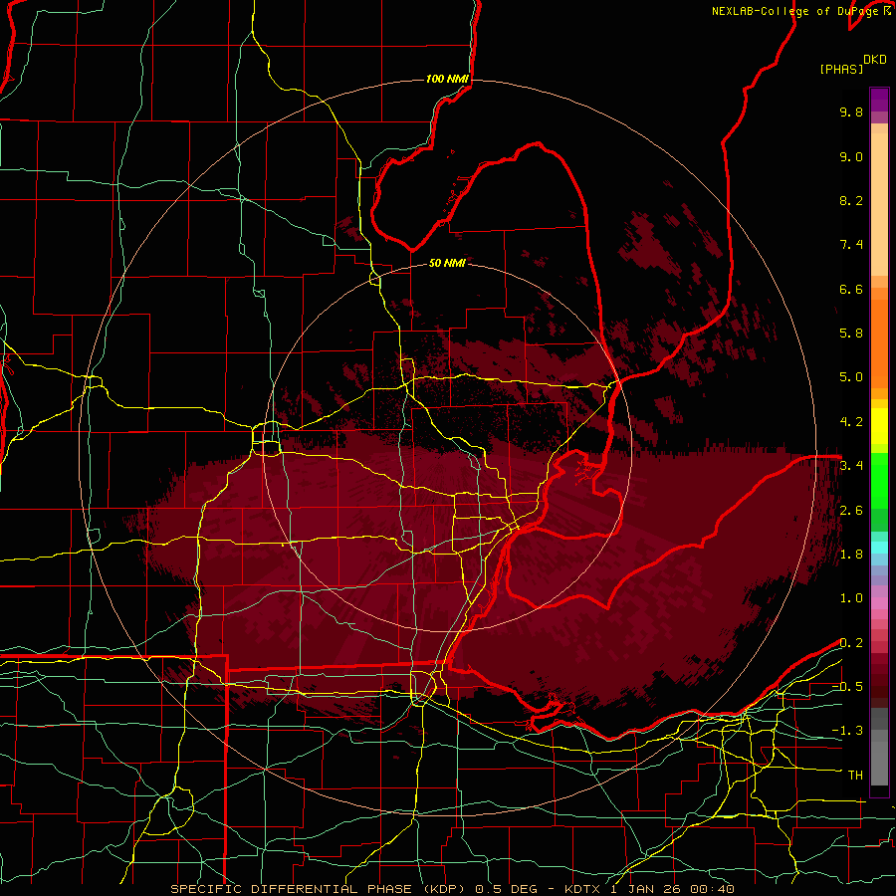
Task: Pick the purple band atop the color bar
Action: (879, 100)
